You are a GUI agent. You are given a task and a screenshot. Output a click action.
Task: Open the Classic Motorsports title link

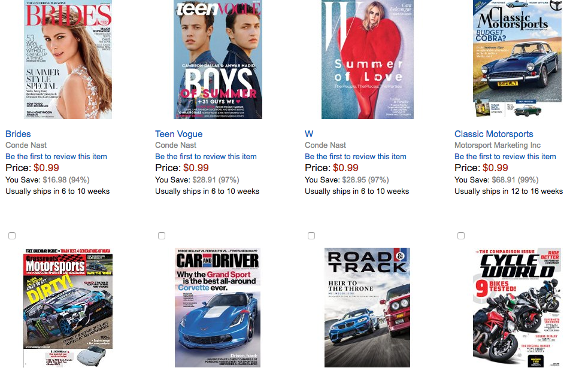(x=493, y=134)
